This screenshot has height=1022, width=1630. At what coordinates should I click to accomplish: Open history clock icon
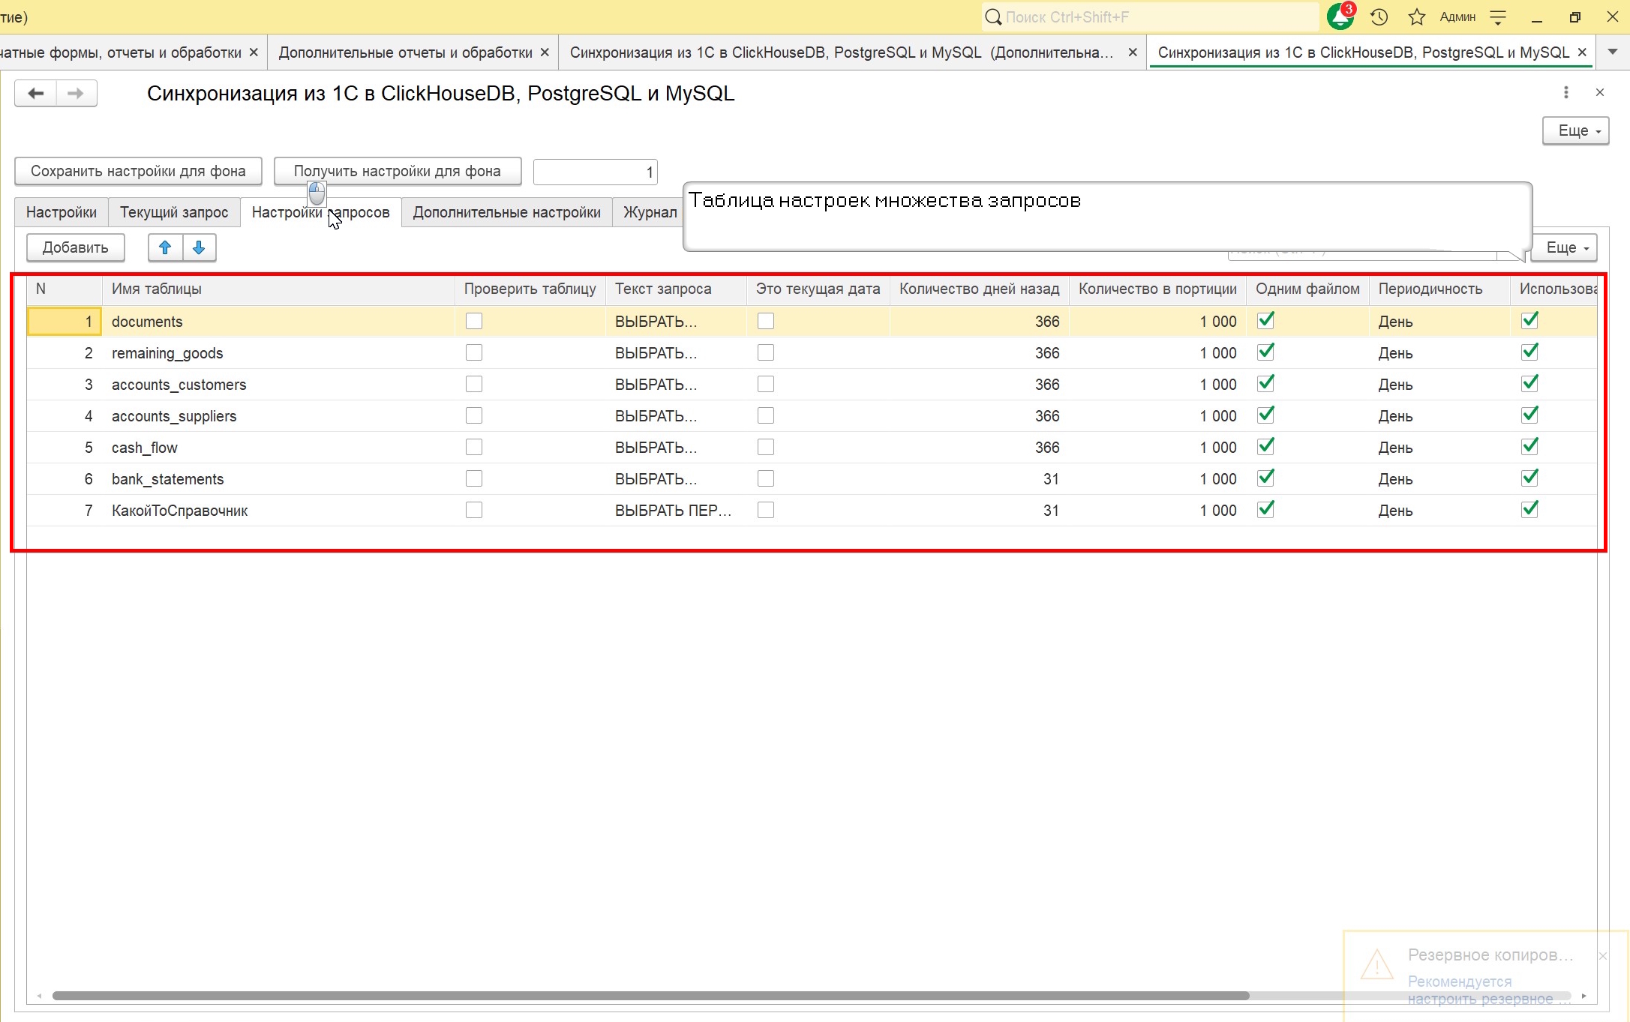[x=1379, y=16]
